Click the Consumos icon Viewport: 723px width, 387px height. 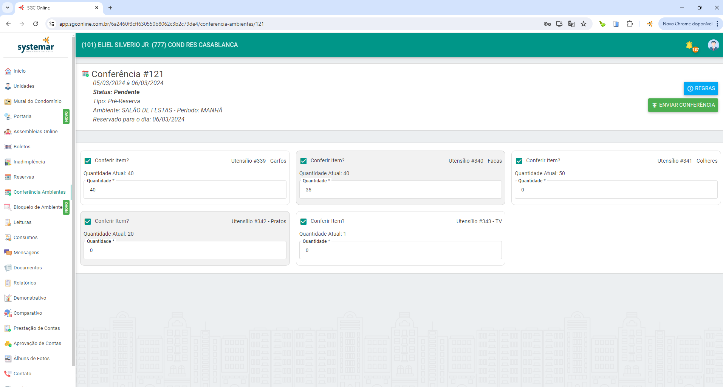8,238
